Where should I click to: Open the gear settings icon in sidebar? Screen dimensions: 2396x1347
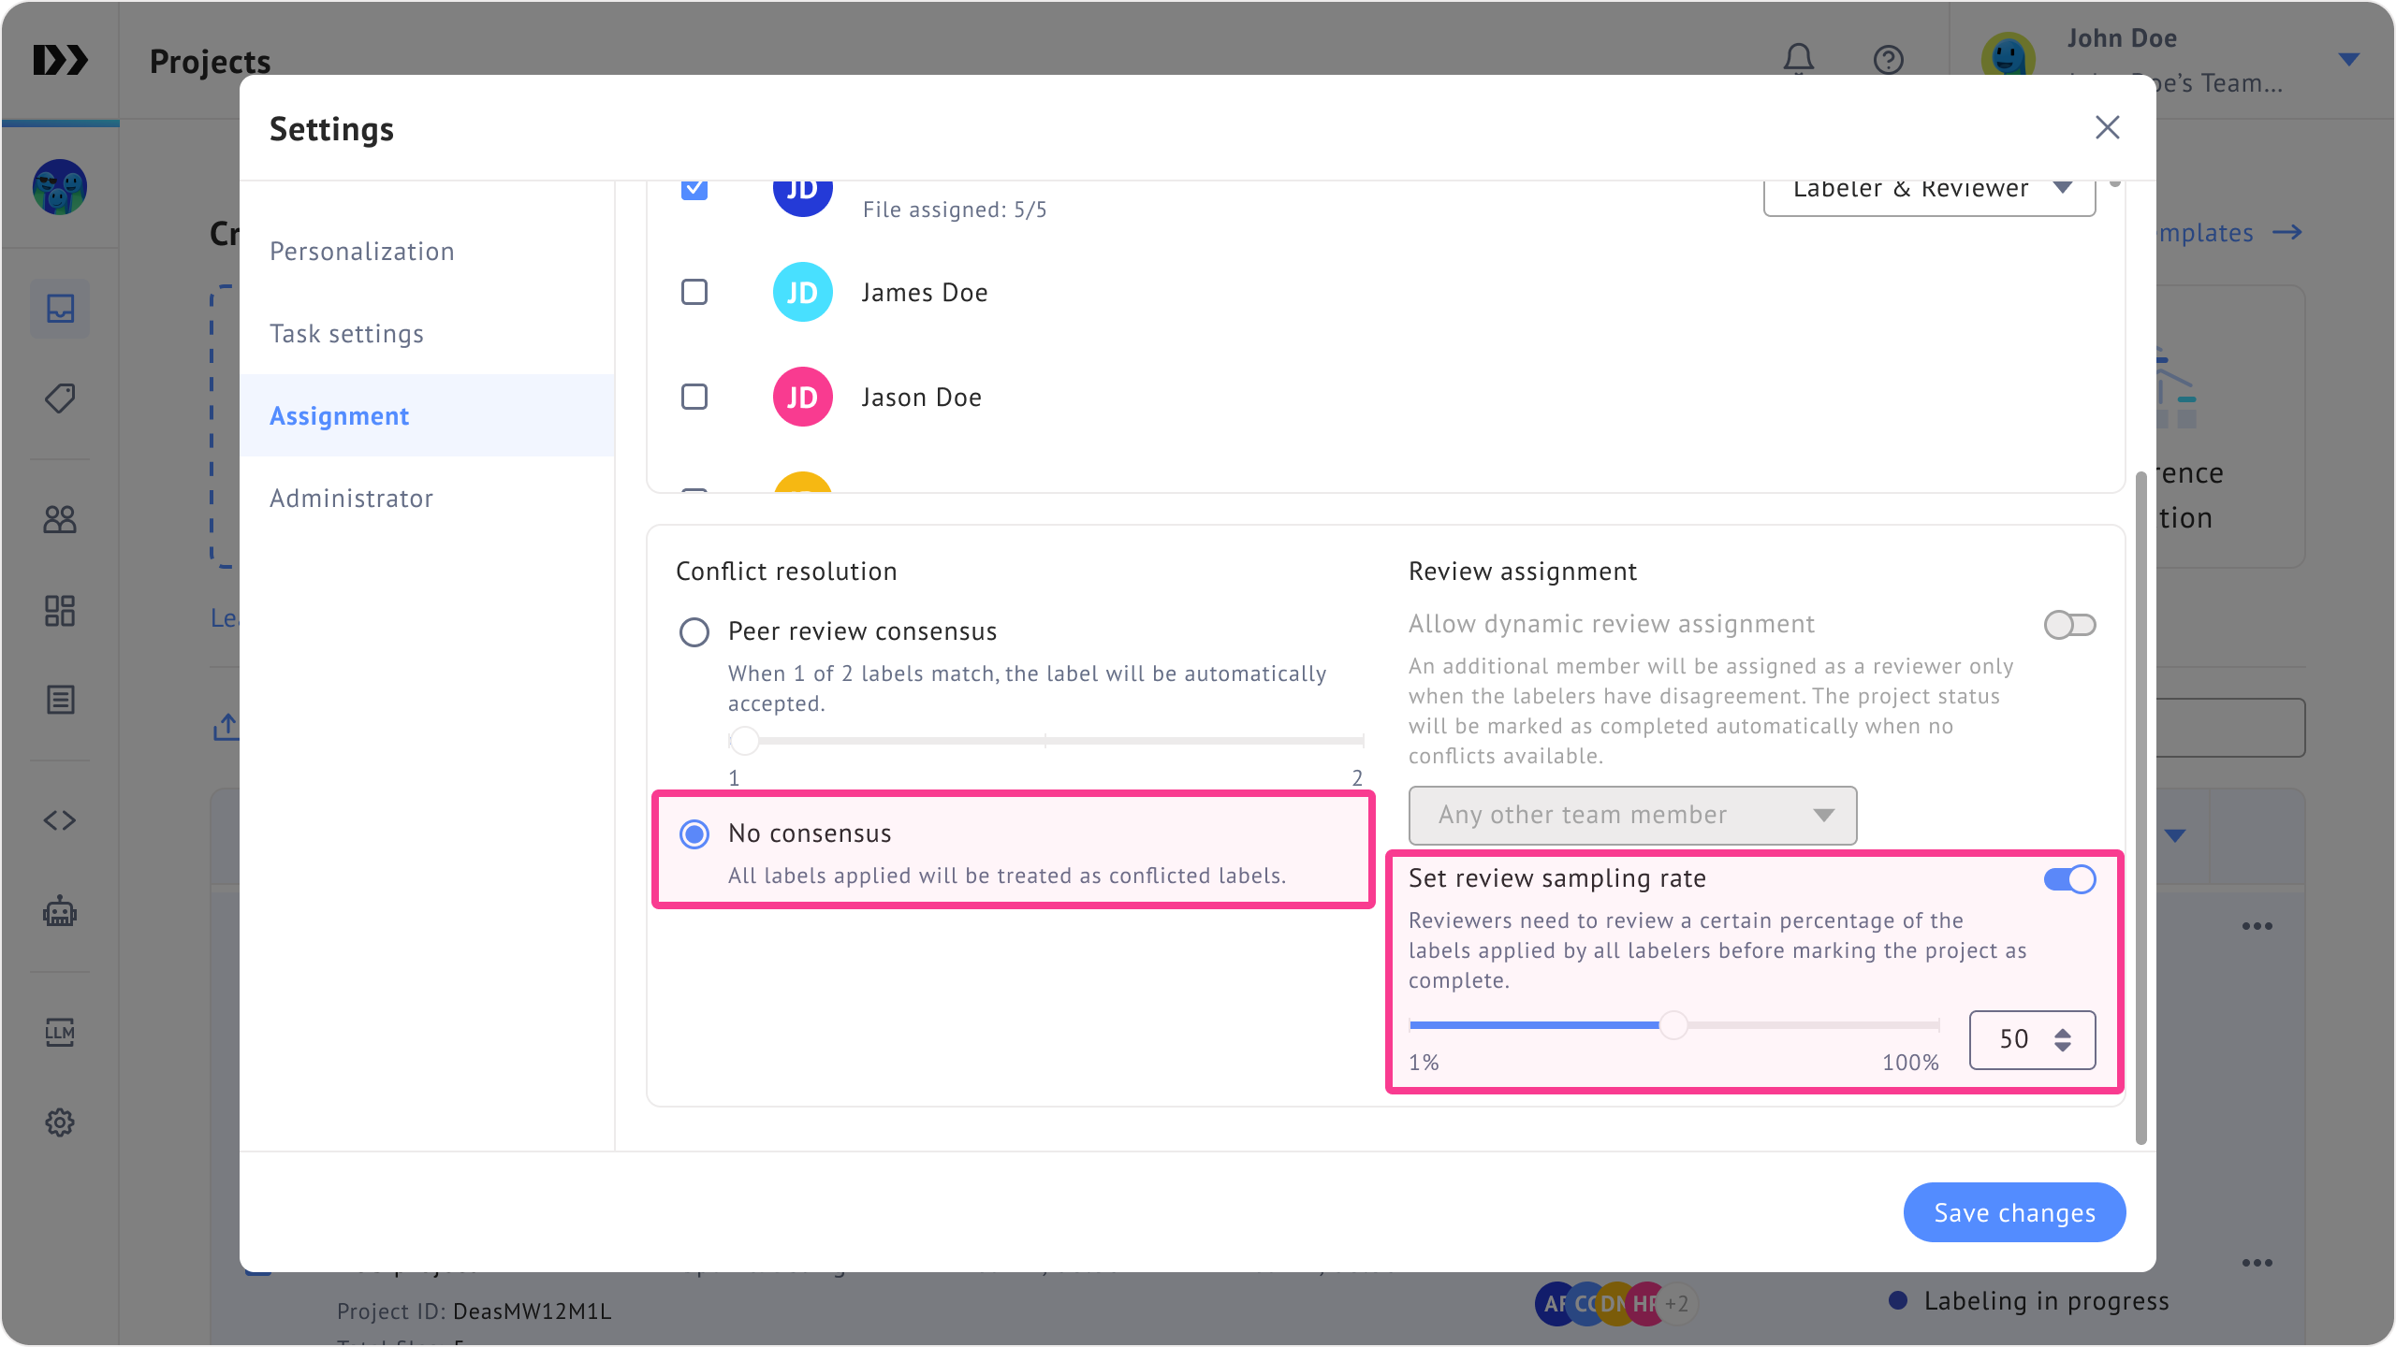click(60, 1122)
